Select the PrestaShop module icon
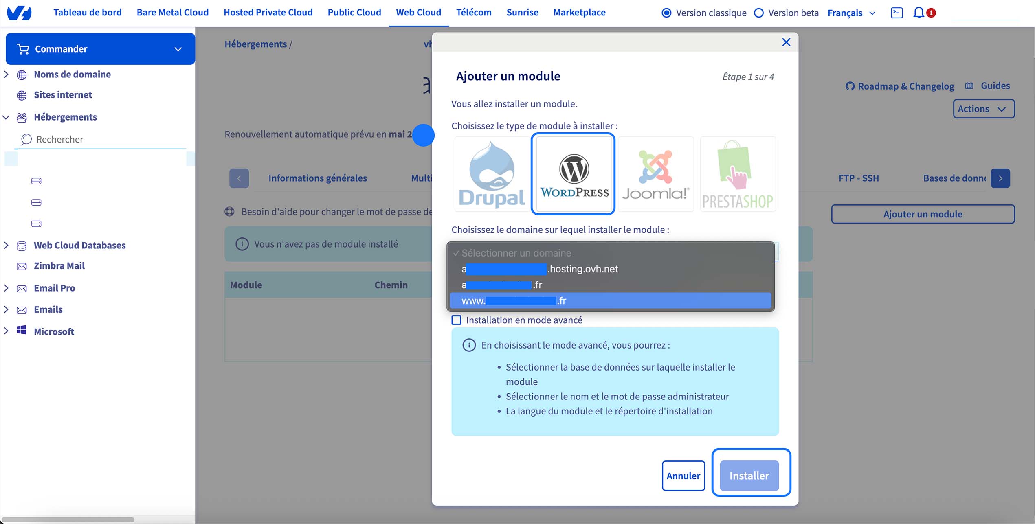This screenshot has height=524, width=1035. coord(737,174)
